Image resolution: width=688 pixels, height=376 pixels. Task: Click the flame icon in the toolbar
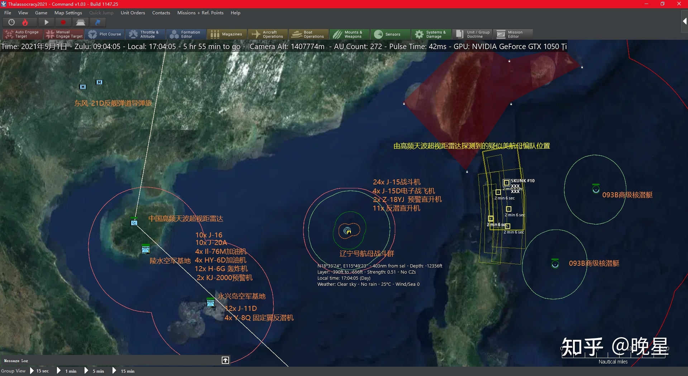click(25, 23)
